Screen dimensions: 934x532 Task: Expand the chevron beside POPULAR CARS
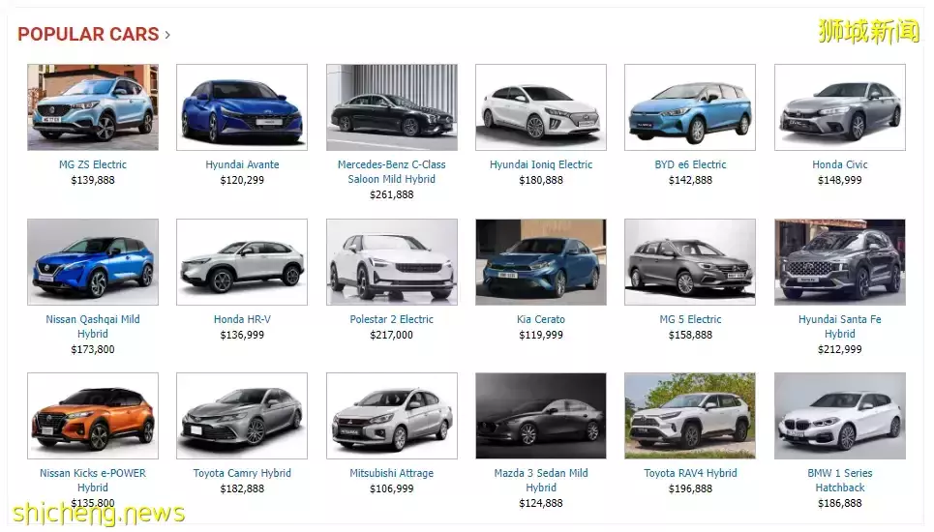point(167,35)
